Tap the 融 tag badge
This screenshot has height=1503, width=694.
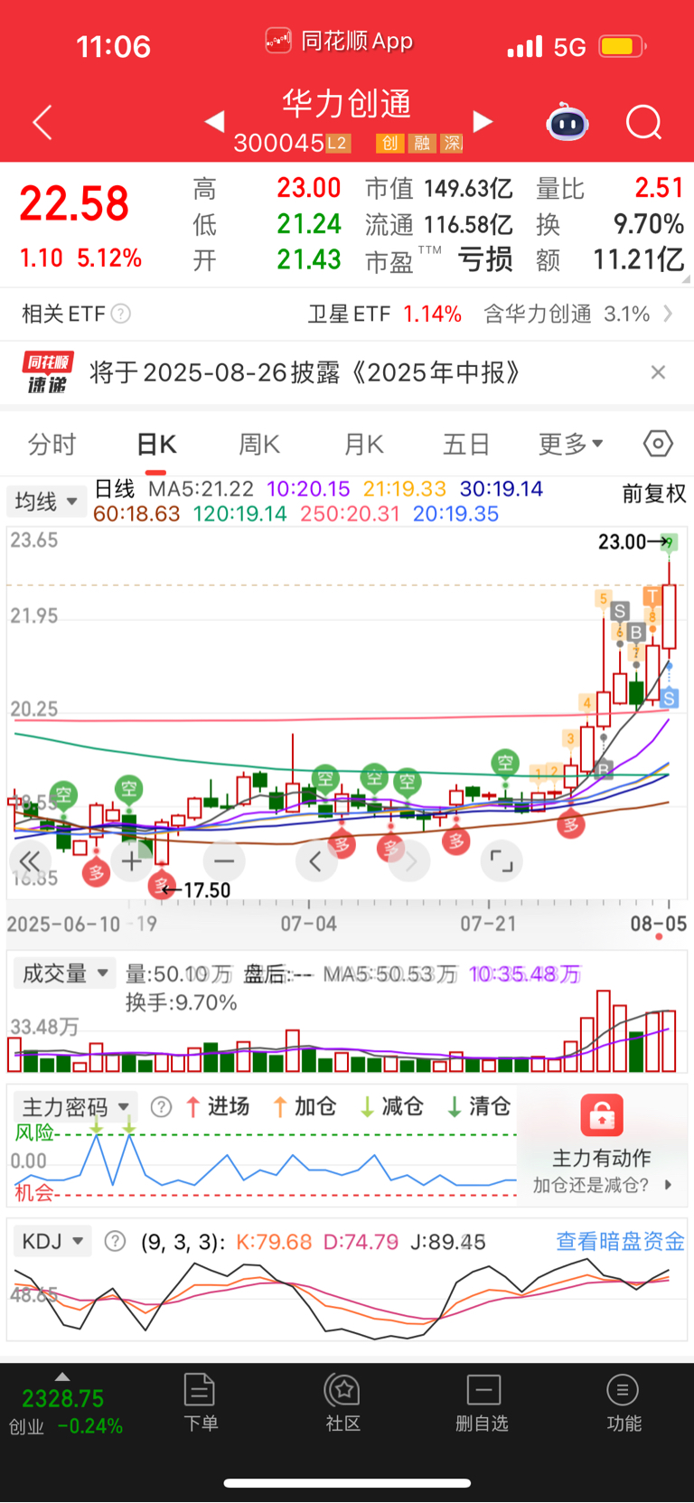pyautogui.click(x=421, y=143)
